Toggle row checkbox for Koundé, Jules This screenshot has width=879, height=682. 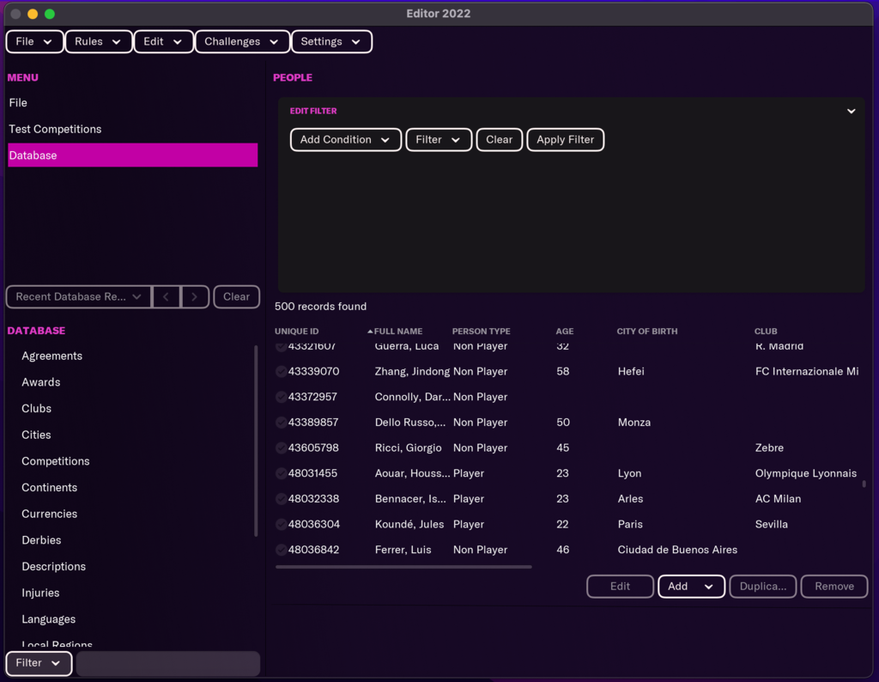(x=281, y=525)
